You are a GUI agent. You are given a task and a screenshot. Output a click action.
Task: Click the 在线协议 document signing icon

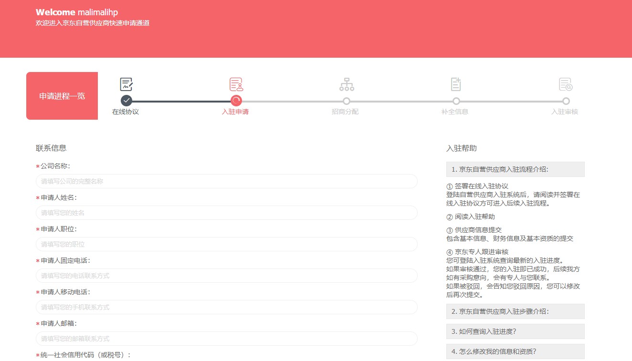coord(126,84)
